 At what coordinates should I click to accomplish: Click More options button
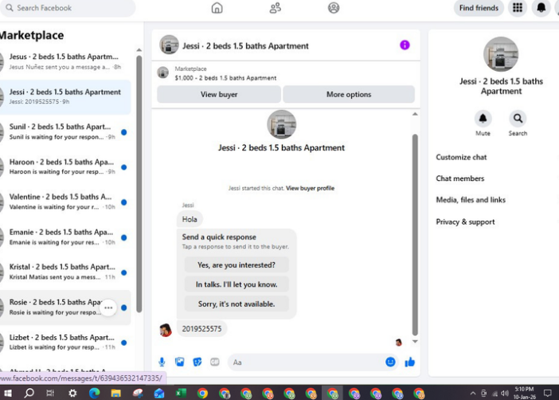349,94
